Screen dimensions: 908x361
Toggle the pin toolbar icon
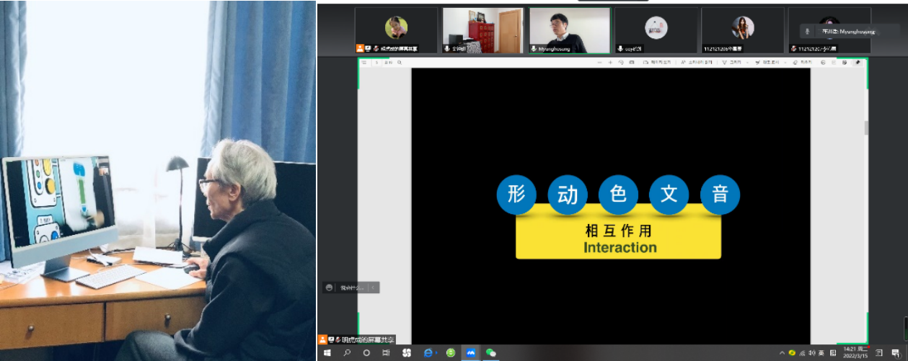point(858,63)
